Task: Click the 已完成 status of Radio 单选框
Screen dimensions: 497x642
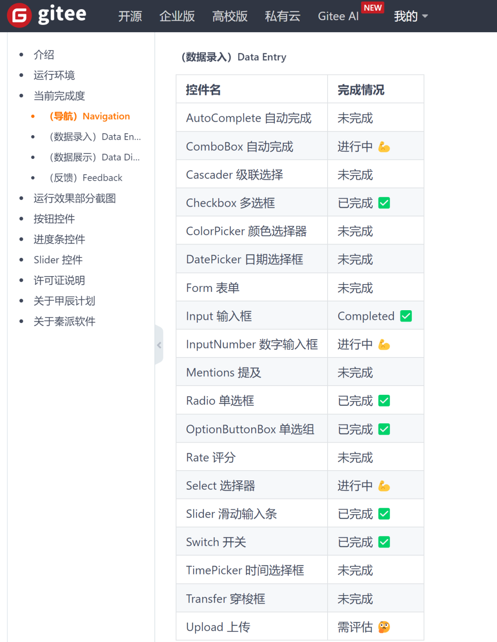Action: click(354, 400)
